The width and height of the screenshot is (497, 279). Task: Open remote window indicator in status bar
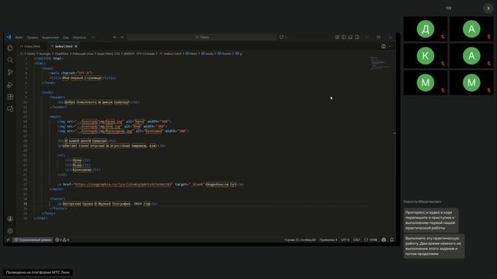(9, 239)
